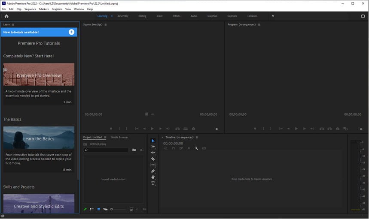This screenshot has width=369, height=219.
Task: Adjust the Project panel thumbnail zoom slider
Action: [118, 209]
